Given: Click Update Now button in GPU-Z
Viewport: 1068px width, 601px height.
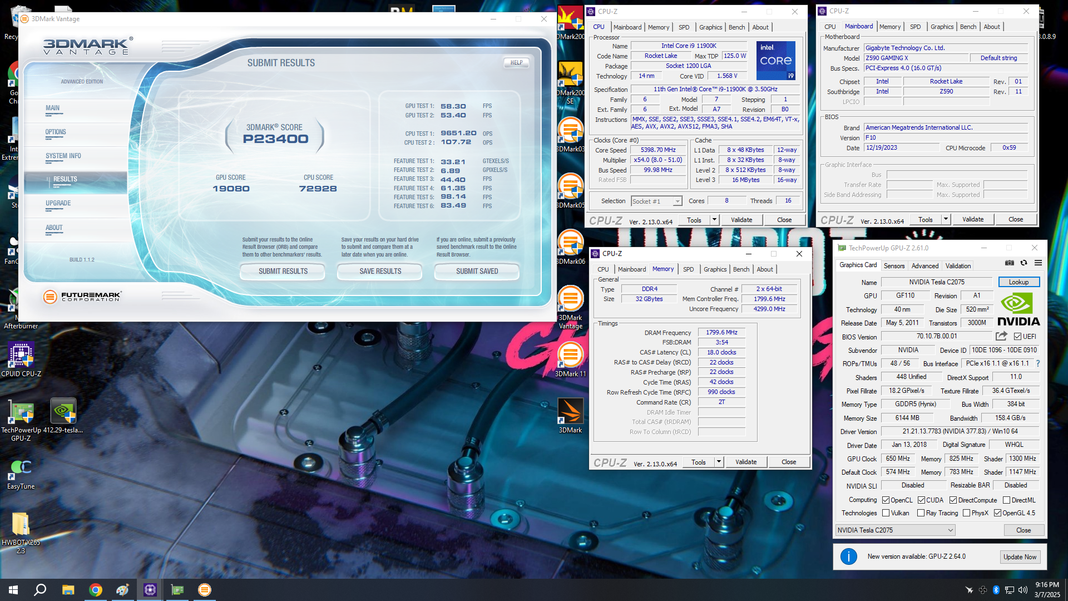Looking at the screenshot, I should (1020, 557).
